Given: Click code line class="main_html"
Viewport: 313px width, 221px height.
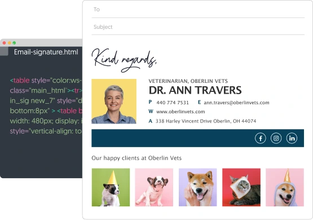Looking at the screenshot, I should [x=46, y=91].
